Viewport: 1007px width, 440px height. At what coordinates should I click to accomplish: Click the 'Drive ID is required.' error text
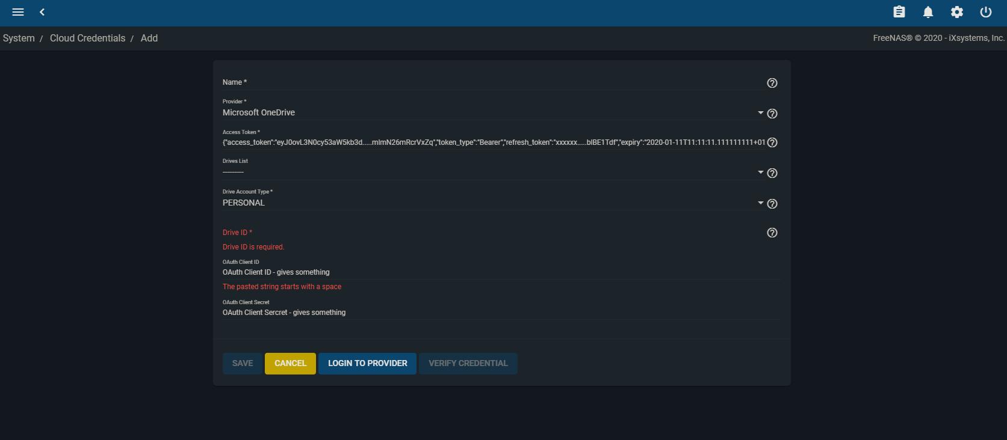253,247
